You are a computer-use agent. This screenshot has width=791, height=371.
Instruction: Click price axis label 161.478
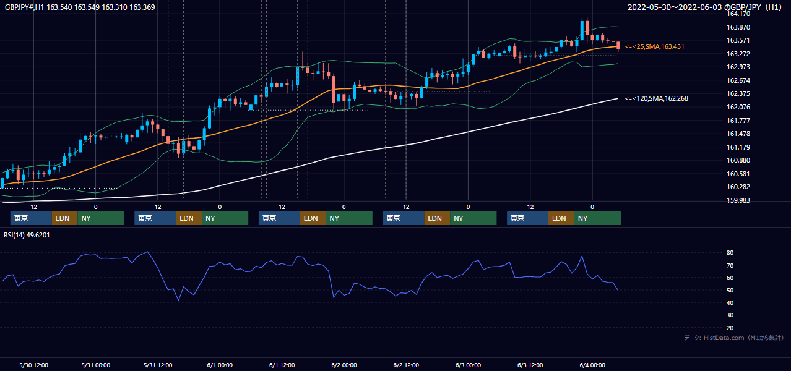(739, 134)
